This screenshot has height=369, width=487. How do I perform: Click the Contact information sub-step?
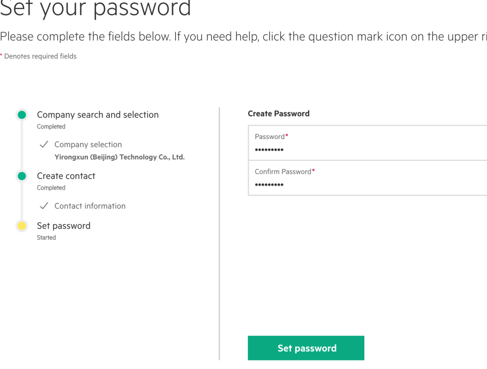pos(90,206)
